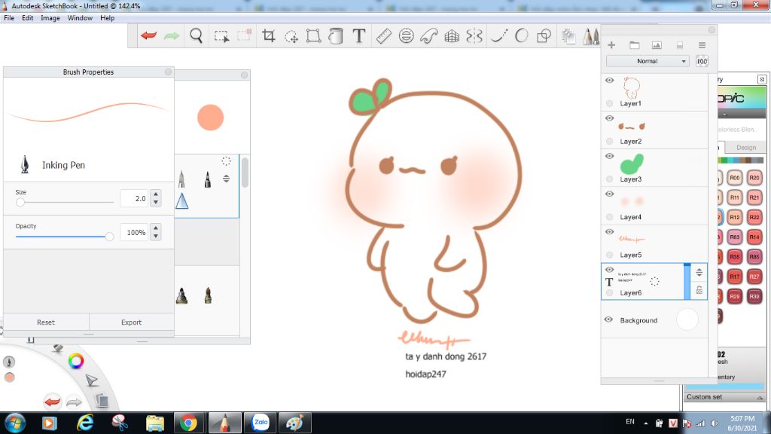Click the red Undo arrow in the top toolbar
Viewport: 771px width, 434px height.
[x=148, y=35]
